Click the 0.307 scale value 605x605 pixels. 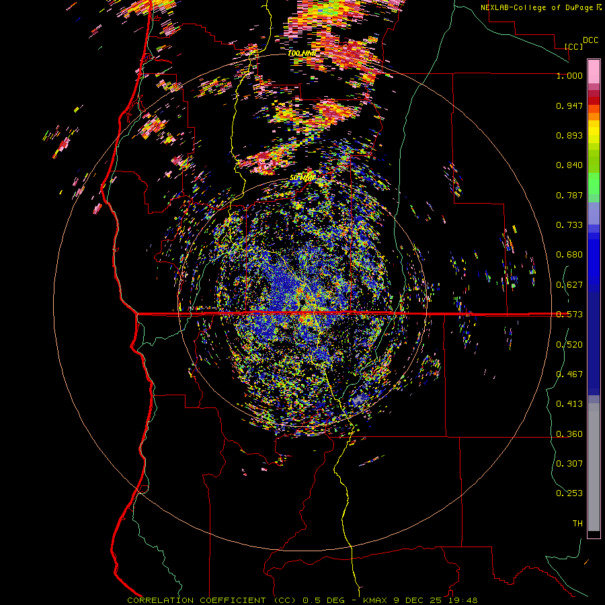point(569,464)
